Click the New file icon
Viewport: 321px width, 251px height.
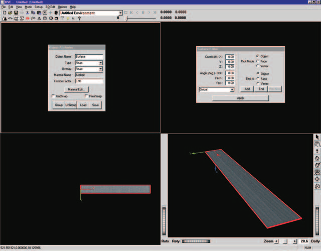tap(5, 13)
